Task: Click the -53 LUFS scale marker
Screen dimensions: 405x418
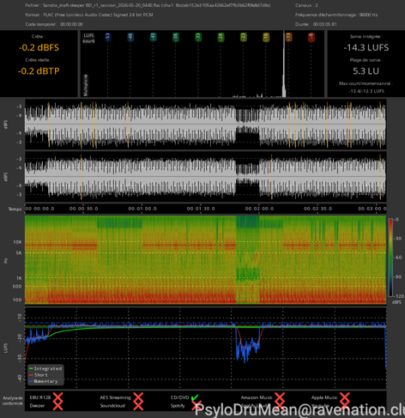Action: coord(108,37)
